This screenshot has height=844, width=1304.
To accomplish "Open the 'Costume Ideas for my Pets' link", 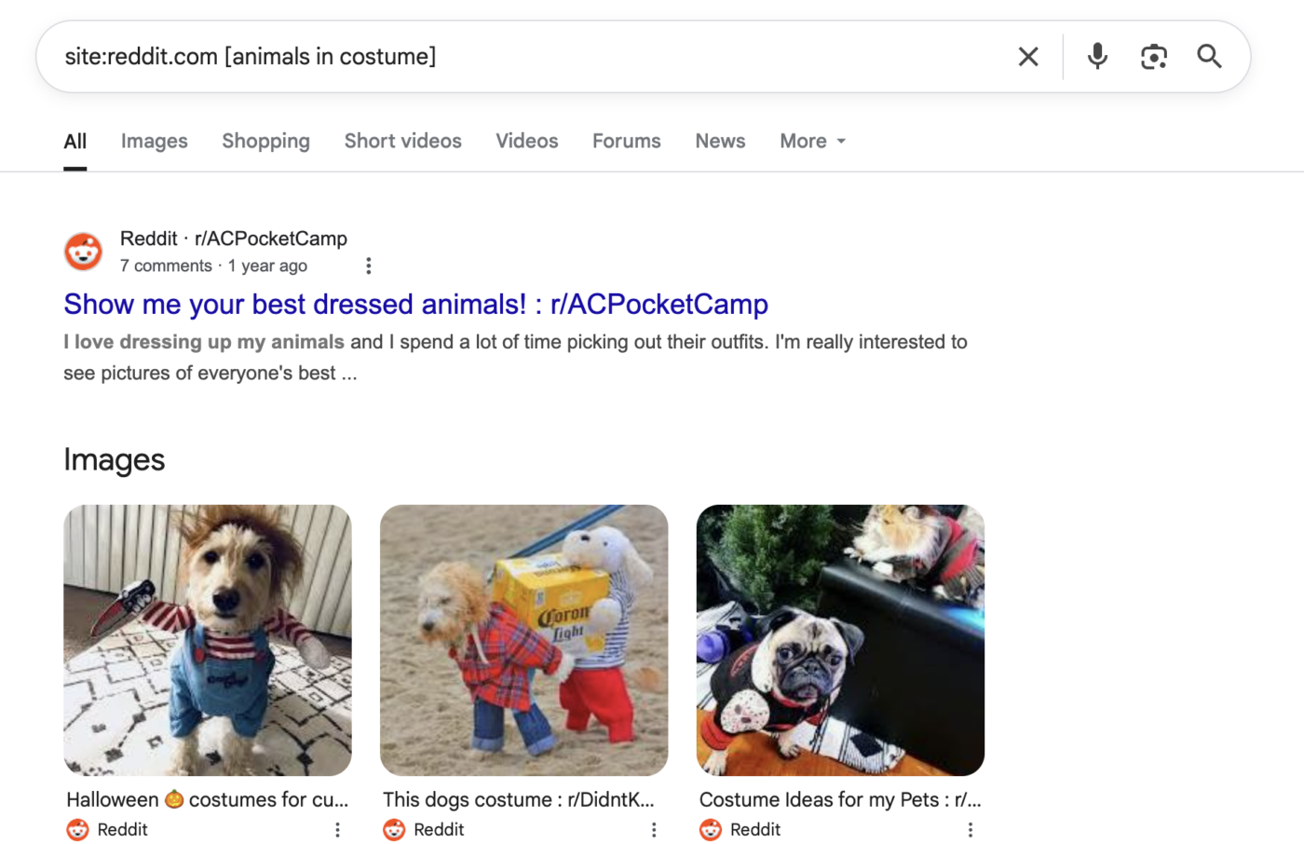I will tap(839, 799).
